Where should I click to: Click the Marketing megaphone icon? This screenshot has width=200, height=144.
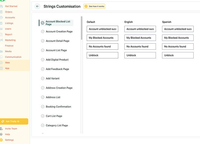(x=1, y=40)
